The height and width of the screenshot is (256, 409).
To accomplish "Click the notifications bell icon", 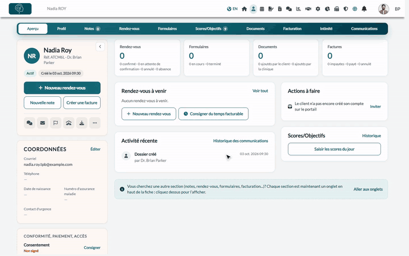I will [364, 9].
